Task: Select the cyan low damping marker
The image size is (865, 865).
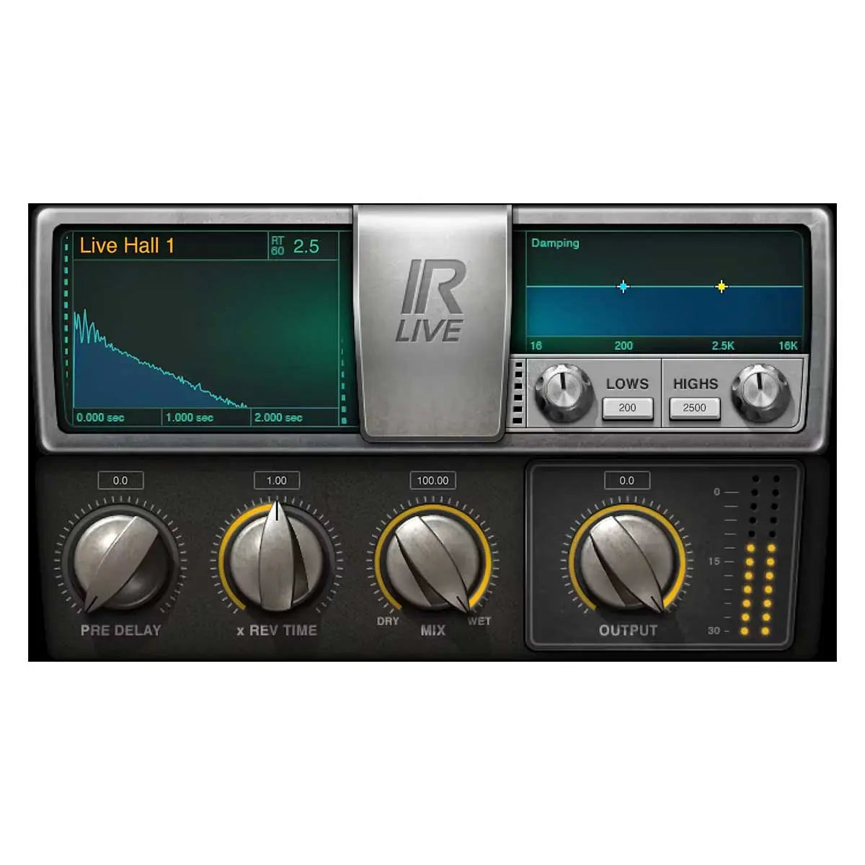Action: coord(621,287)
